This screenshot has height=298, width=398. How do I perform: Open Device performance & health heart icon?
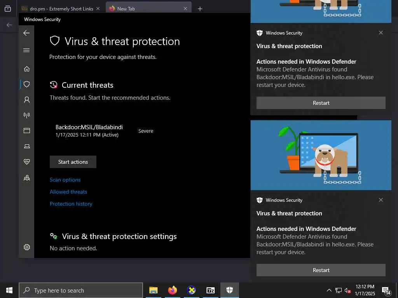click(27, 161)
